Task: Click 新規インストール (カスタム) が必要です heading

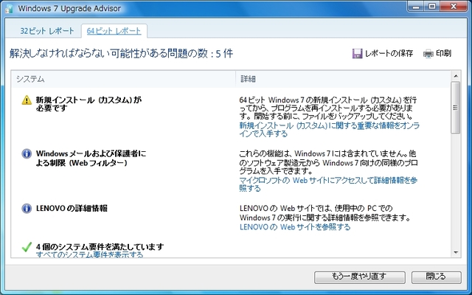Action: click(88, 104)
